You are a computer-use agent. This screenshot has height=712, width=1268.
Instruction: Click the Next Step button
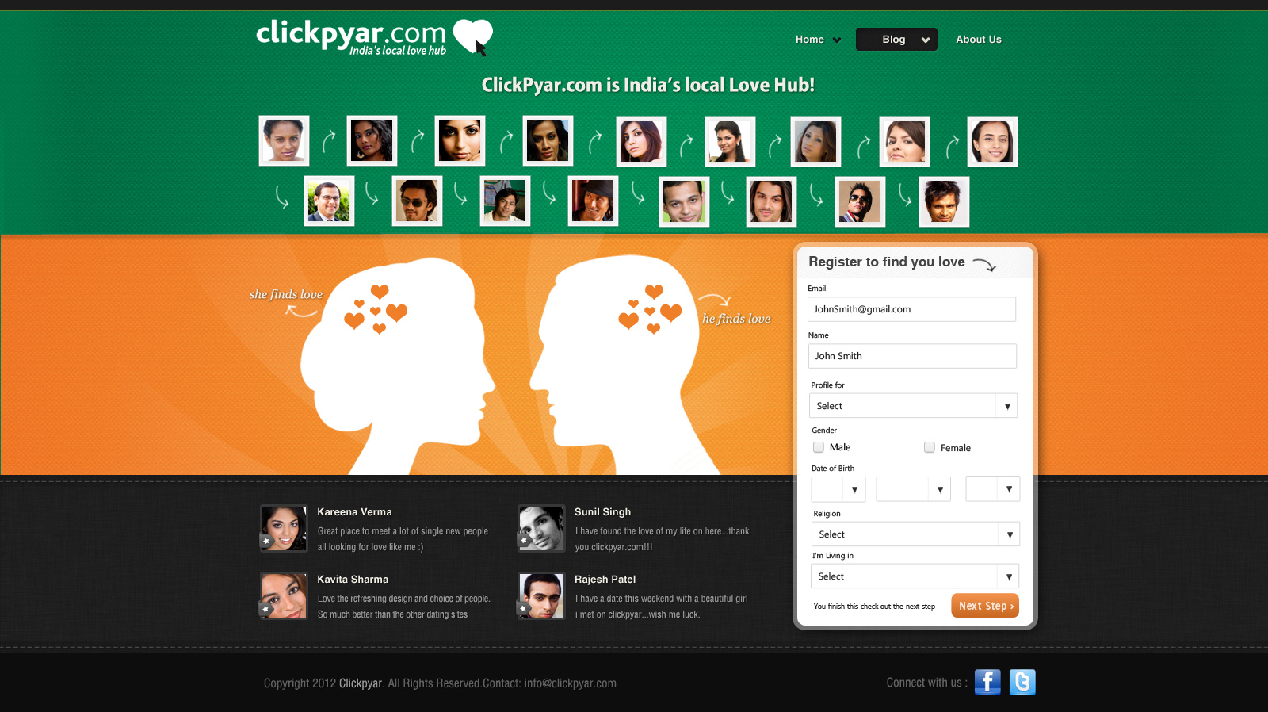point(985,606)
